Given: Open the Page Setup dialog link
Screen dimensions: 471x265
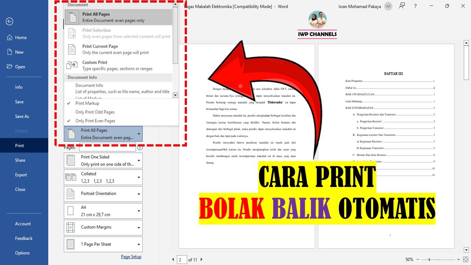Looking at the screenshot, I should [131, 257].
